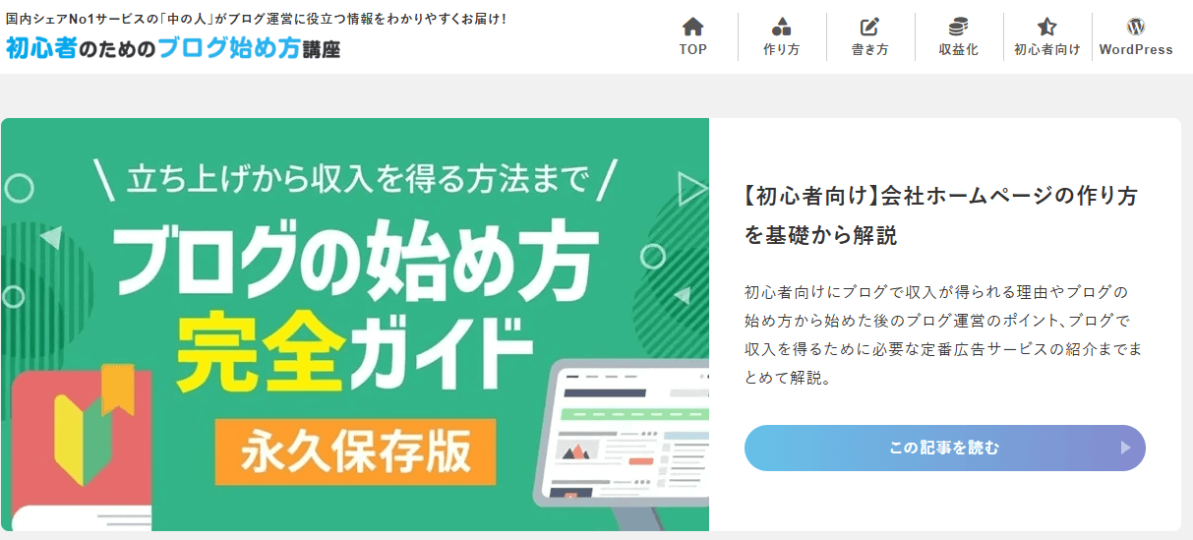Click the orange 永久保存版 badge
1193x540 pixels.
click(357, 451)
